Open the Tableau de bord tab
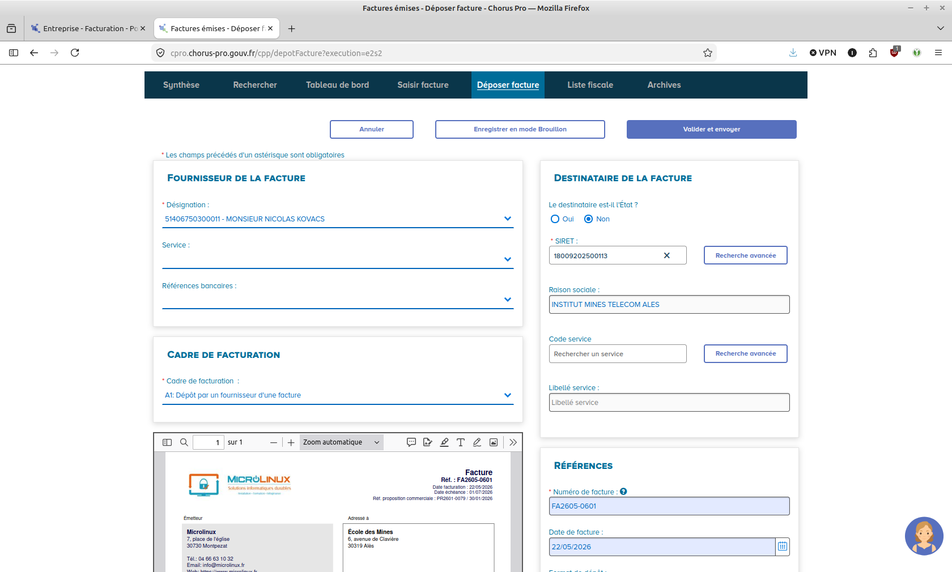Screen dimensions: 952x572 point(338,85)
